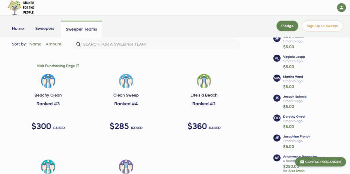
Task: Sort teams by Amount
Action: [54, 44]
